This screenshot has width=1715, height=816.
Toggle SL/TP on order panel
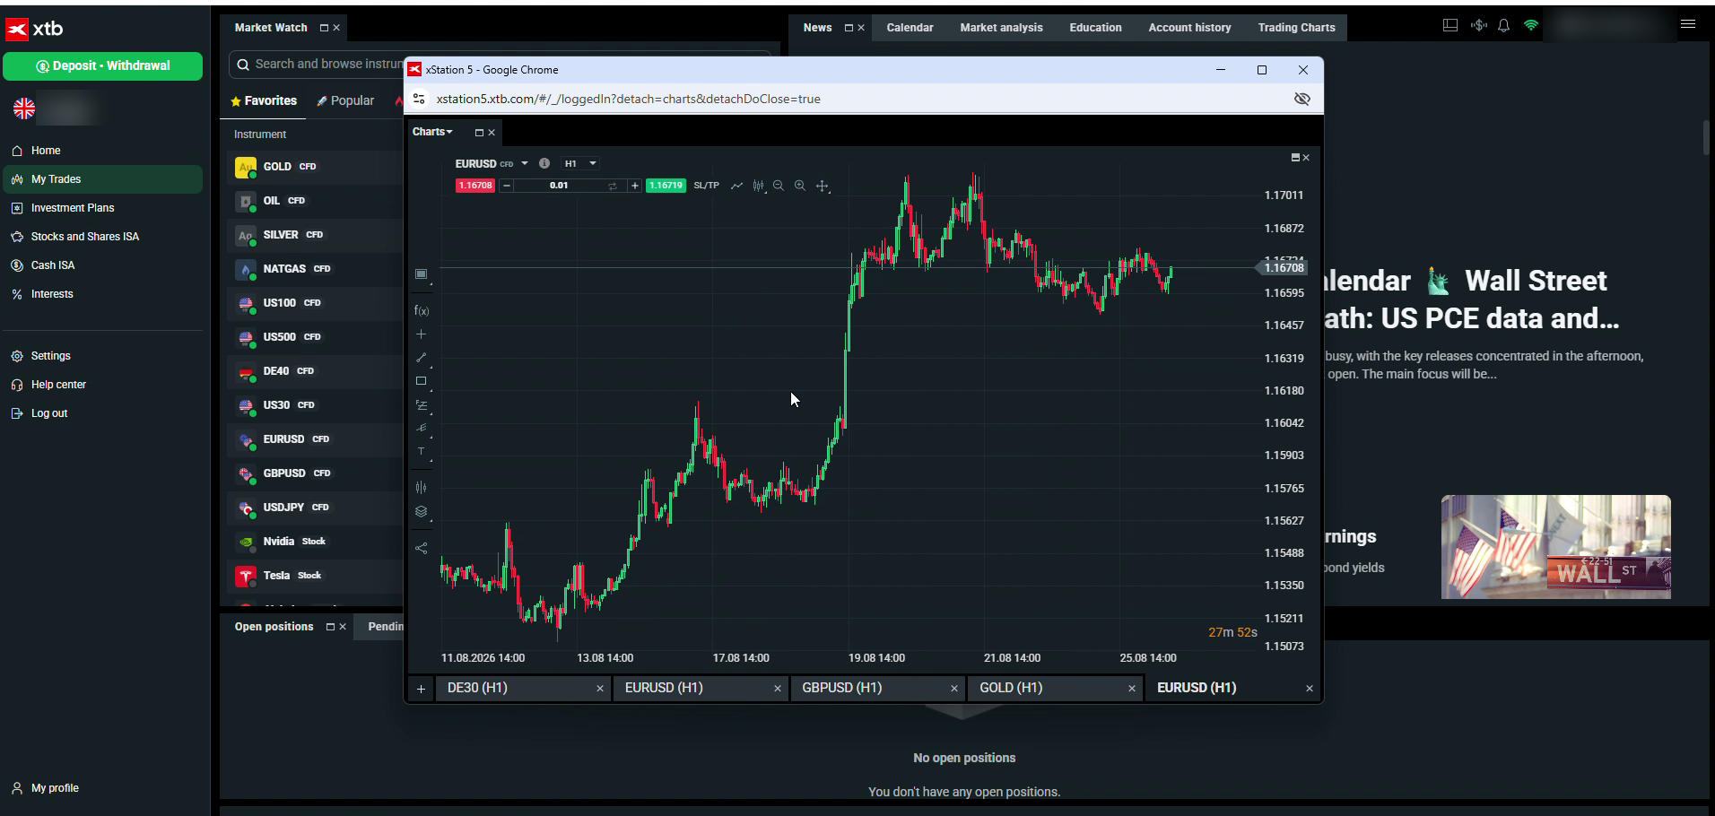click(707, 186)
